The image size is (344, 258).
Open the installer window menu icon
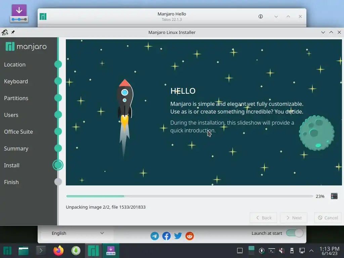[x=5, y=33]
